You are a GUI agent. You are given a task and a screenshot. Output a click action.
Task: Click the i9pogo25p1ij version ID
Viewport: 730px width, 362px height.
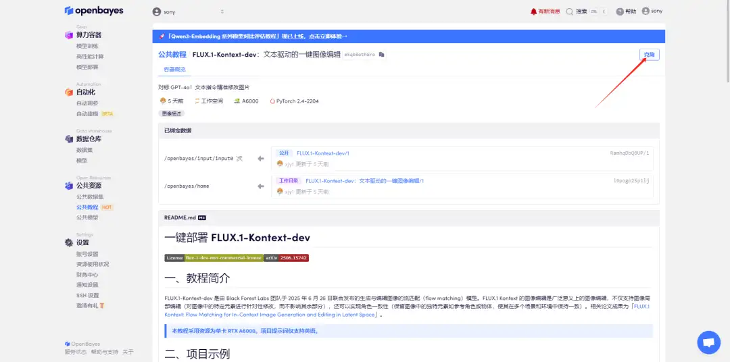631,180
